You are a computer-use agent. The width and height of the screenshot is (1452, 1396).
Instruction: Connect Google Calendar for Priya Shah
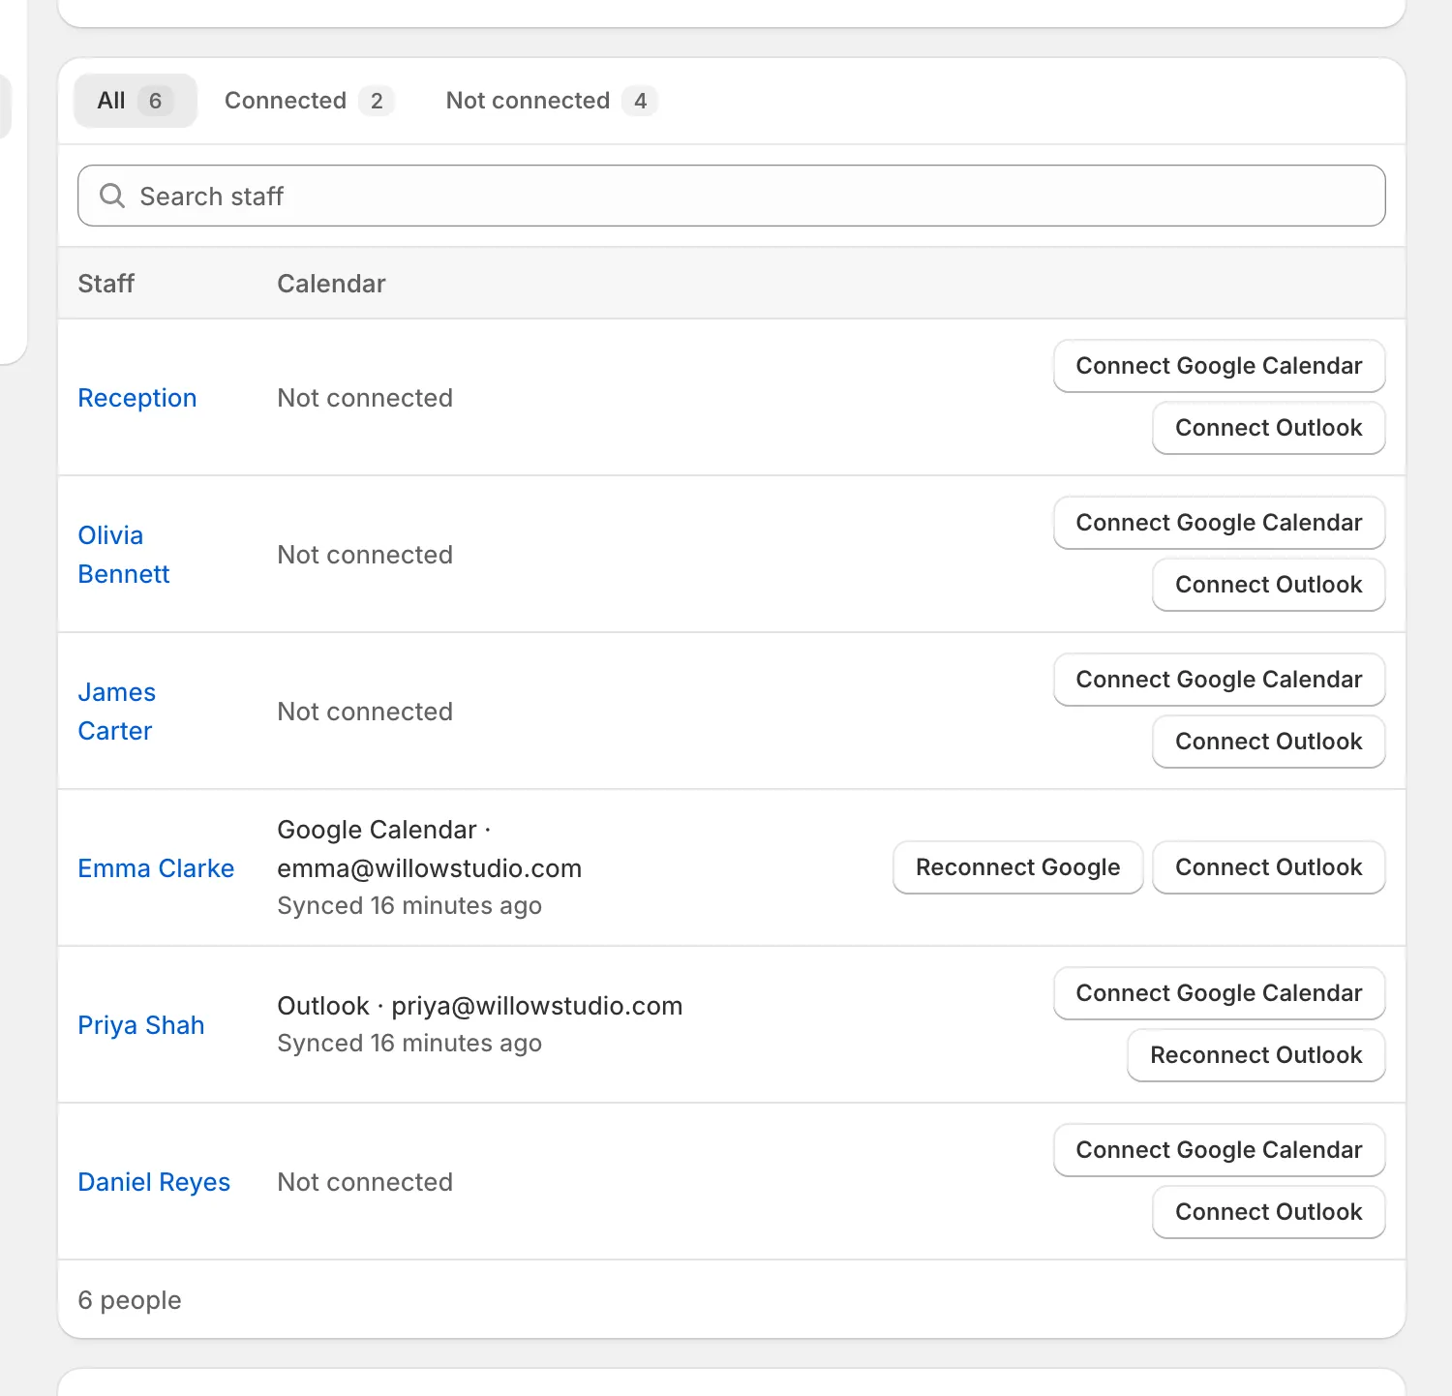tap(1220, 993)
